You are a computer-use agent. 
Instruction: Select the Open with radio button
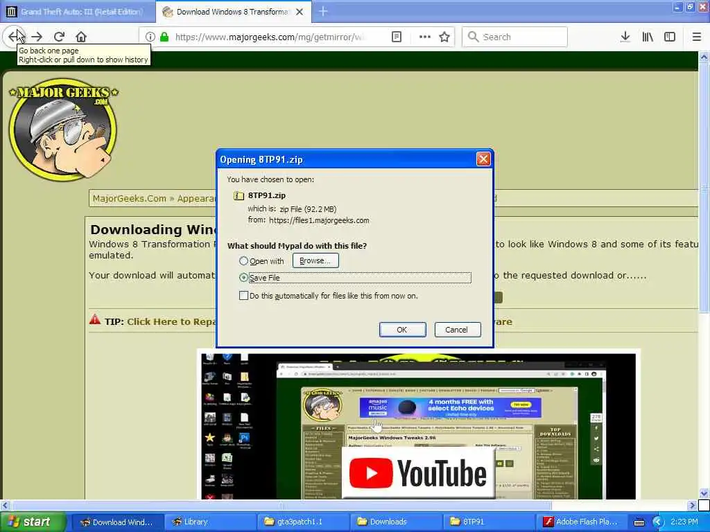point(243,261)
